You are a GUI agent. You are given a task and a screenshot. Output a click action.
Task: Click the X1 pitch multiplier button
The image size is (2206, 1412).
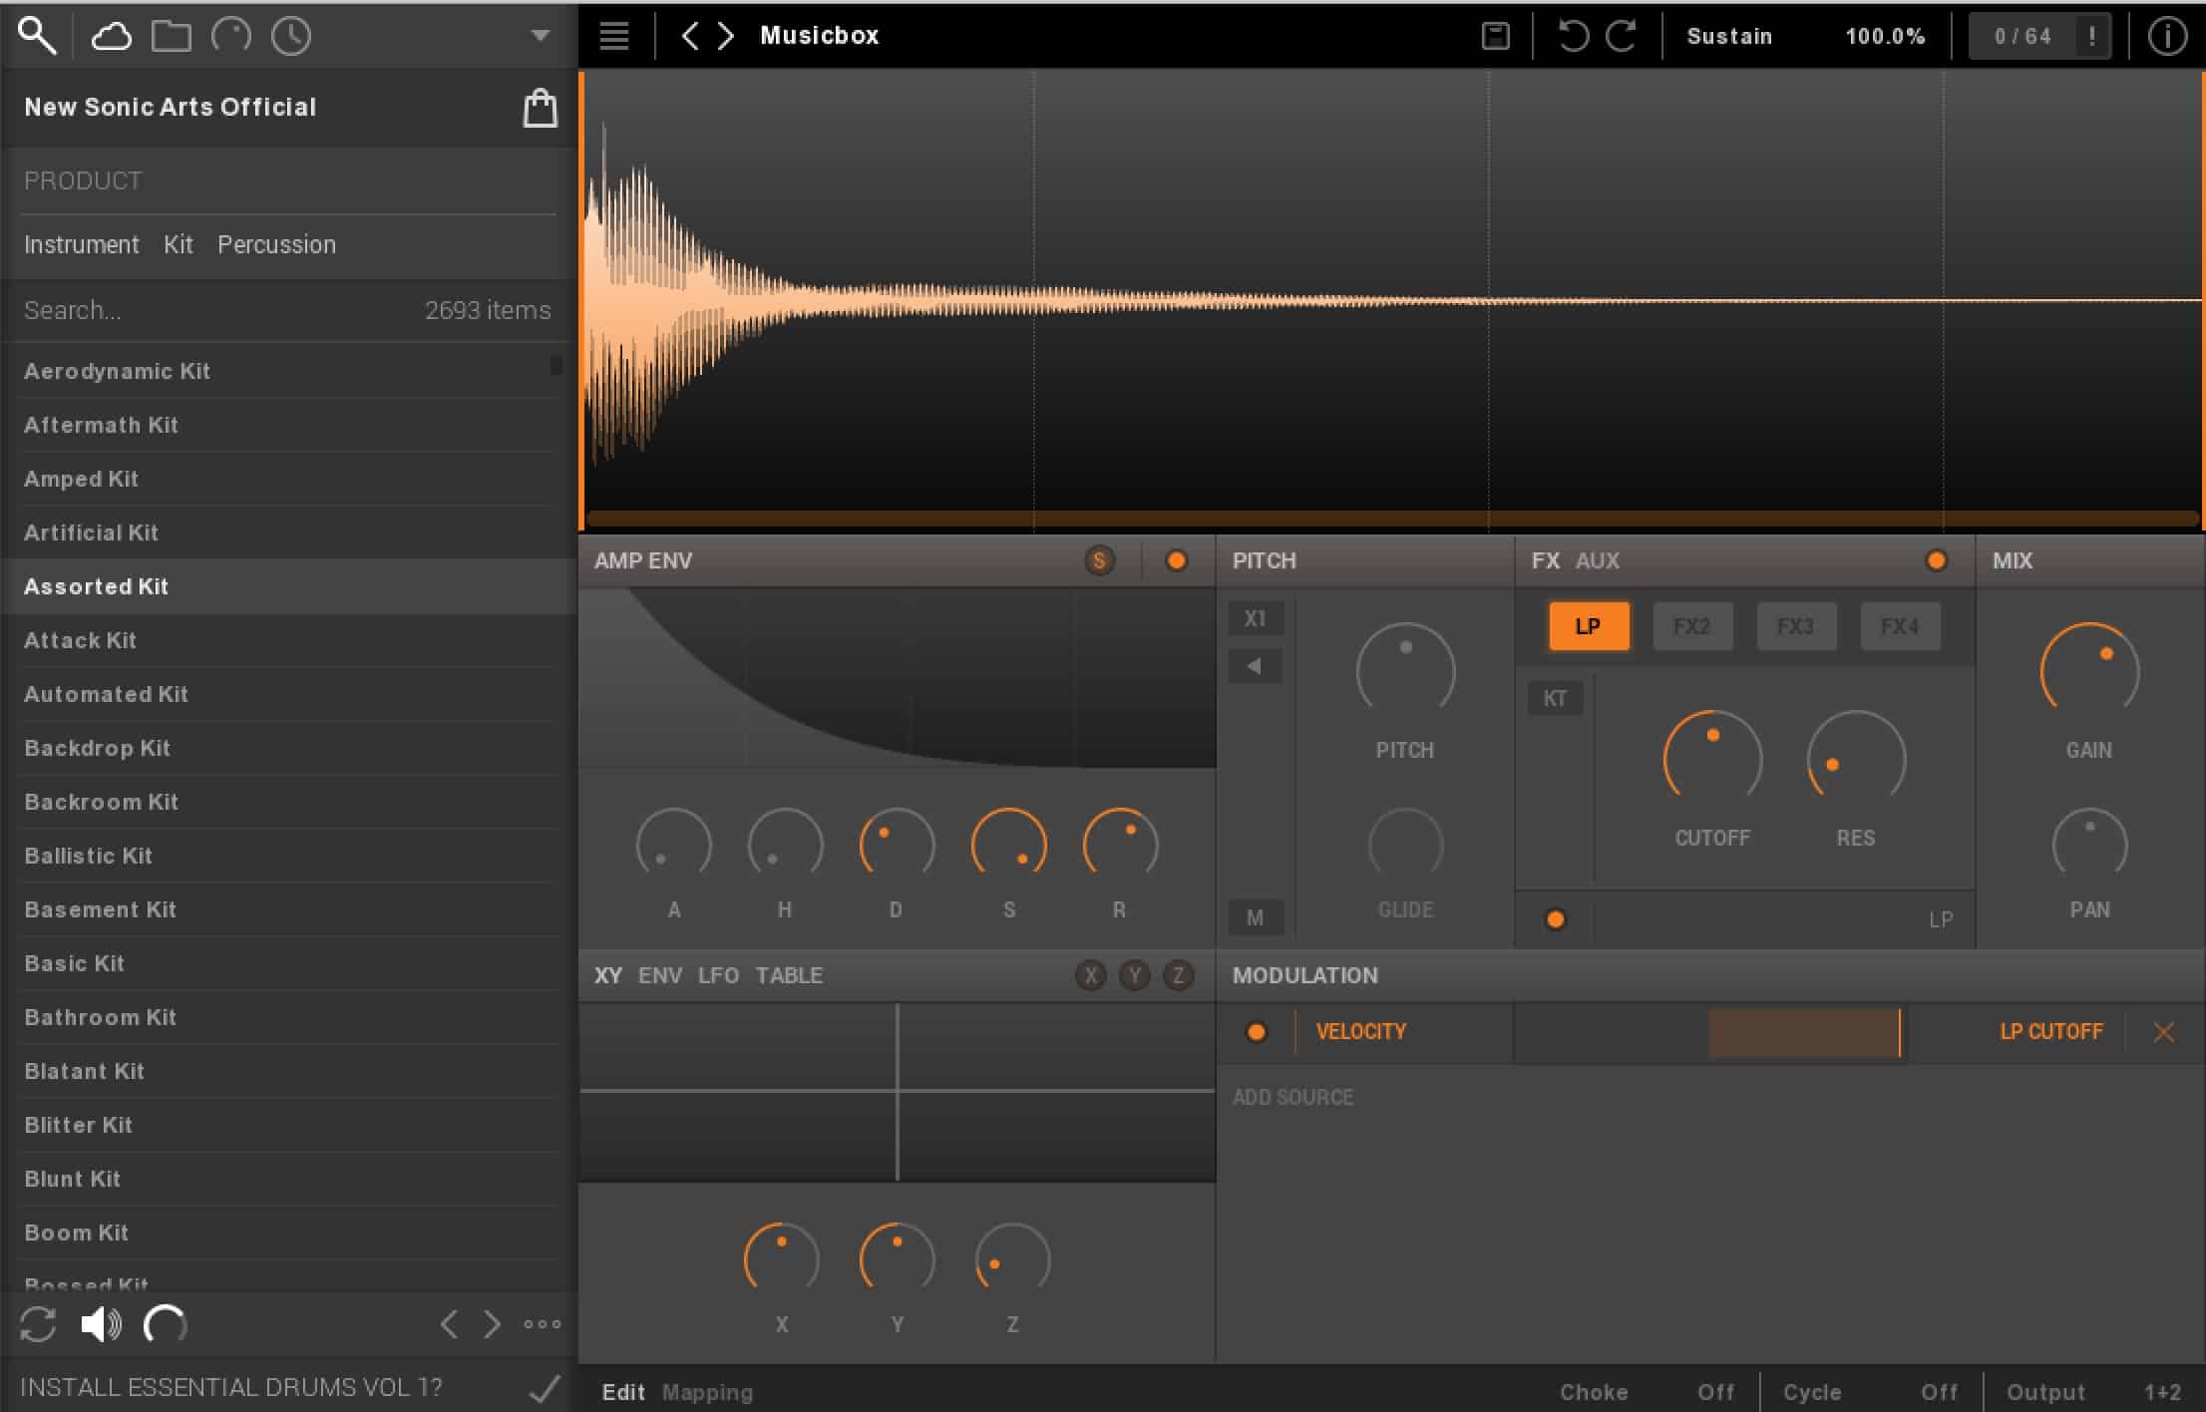pos(1255,618)
